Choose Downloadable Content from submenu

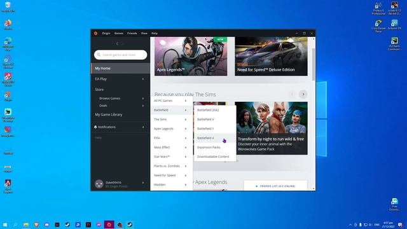tap(215, 156)
